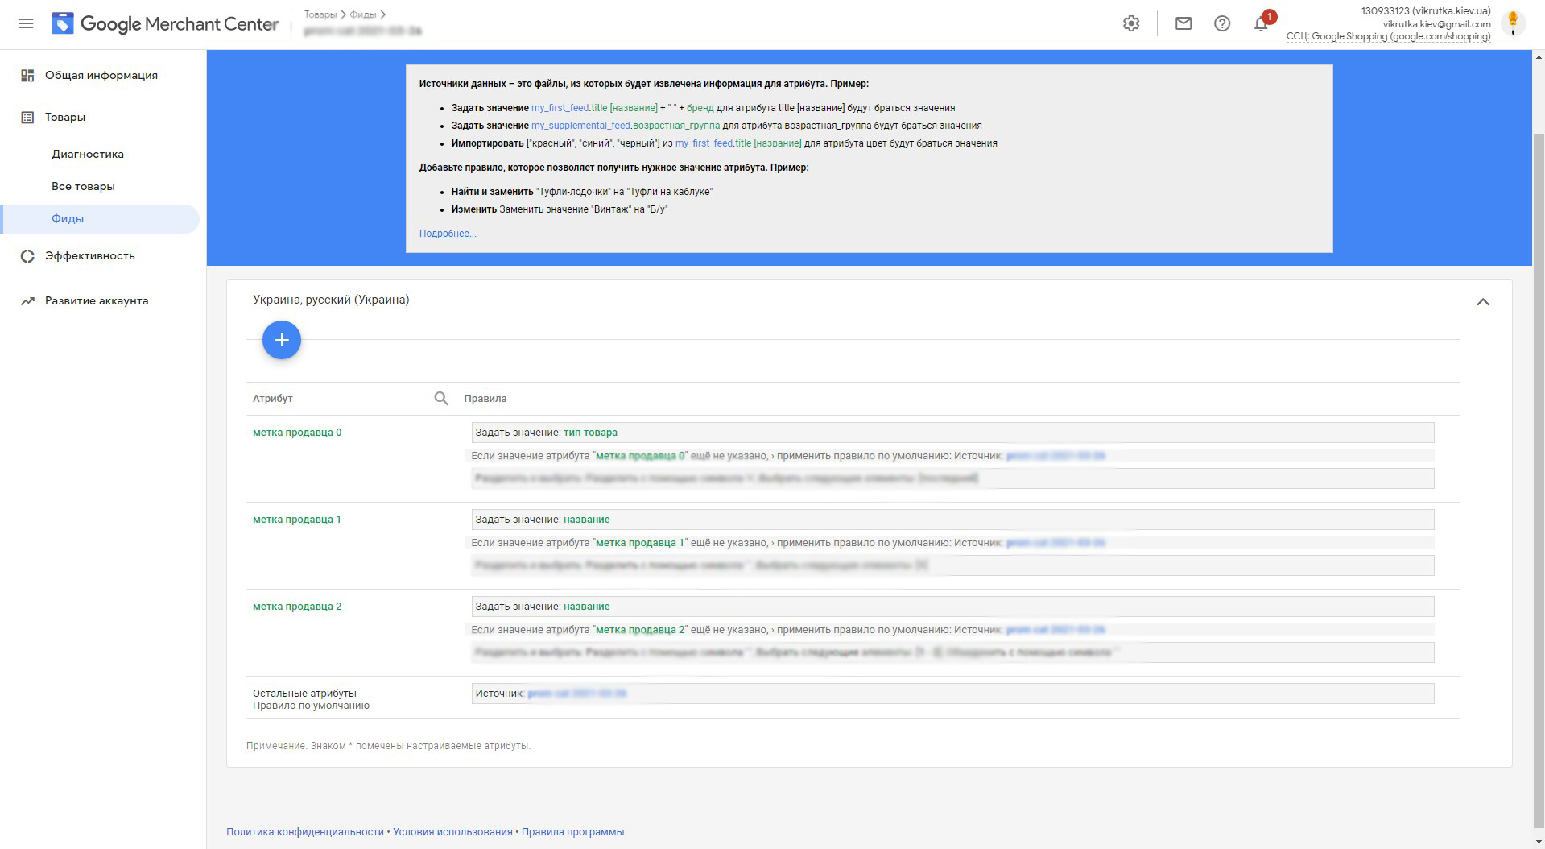Click Фиды in the breadcrumb
The height and width of the screenshot is (849, 1545).
tap(363, 14)
